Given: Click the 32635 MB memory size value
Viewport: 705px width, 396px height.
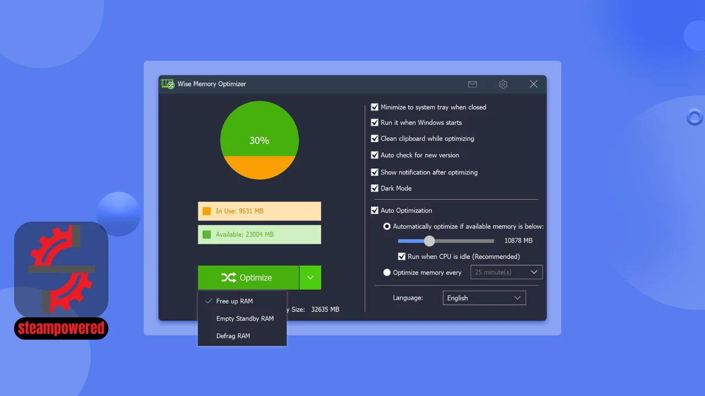Looking at the screenshot, I should [x=325, y=310].
